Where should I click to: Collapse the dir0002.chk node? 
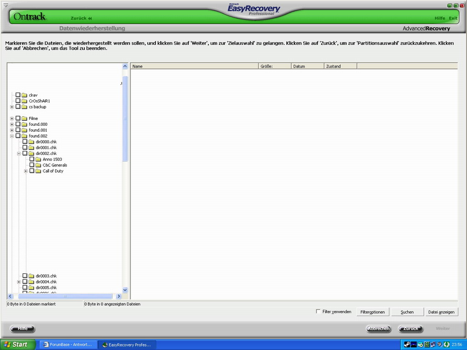point(19,154)
